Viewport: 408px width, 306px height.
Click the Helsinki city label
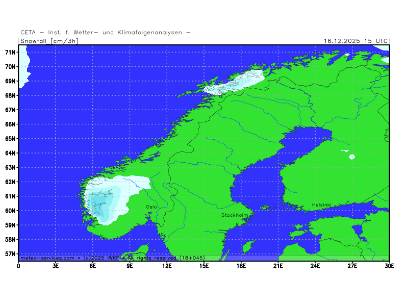click(322, 205)
